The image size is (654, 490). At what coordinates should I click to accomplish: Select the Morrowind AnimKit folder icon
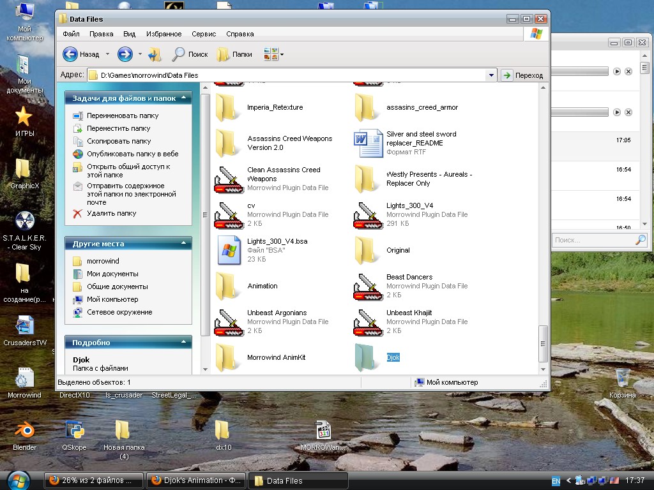point(227,357)
